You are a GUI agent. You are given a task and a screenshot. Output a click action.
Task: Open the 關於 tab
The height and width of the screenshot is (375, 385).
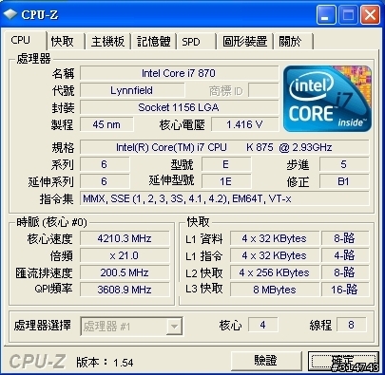coord(294,42)
